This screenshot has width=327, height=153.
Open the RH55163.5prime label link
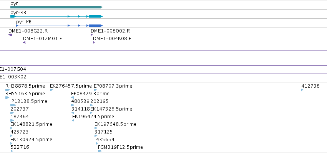[x=25, y=94]
